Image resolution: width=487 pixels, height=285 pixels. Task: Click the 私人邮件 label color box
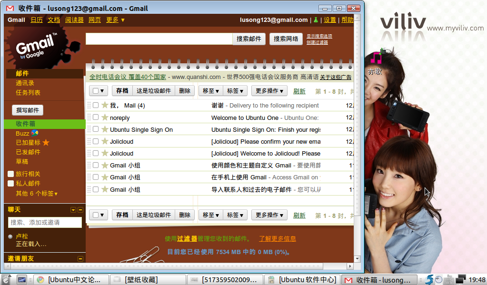click(11, 184)
